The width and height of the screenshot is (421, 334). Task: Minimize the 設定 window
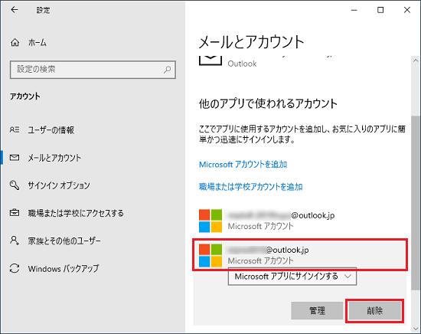[354, 10]
